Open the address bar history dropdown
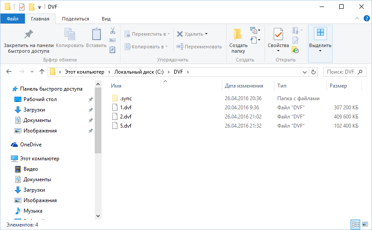This screenshot has width=372, height=230. coord(303,72)
